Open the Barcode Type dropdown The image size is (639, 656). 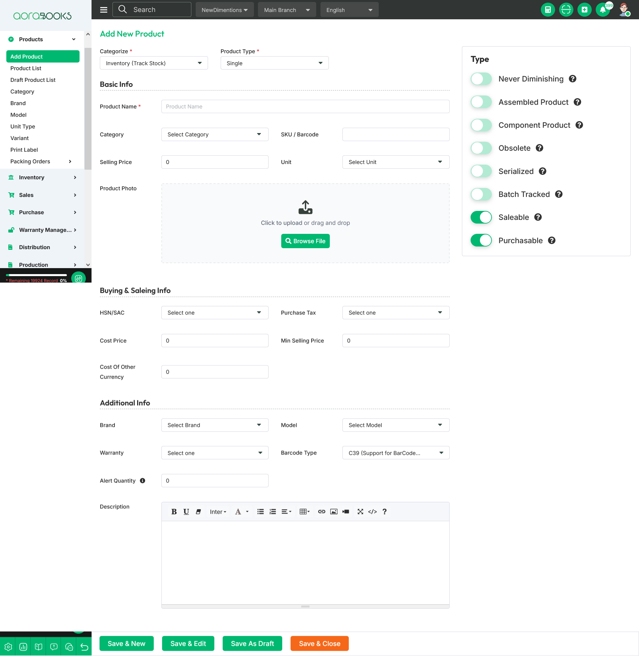point(396,453)
